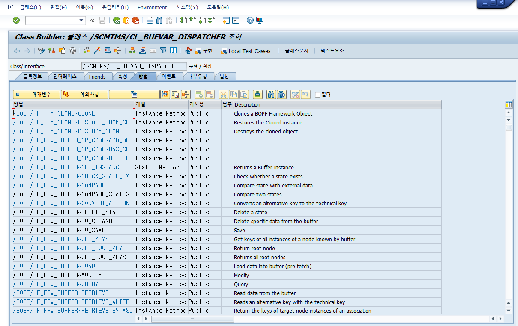Screen dimensions: 518x326
Task: Open the 이동(G) menu
Action: pyautogui.click(x=84, y=7)
